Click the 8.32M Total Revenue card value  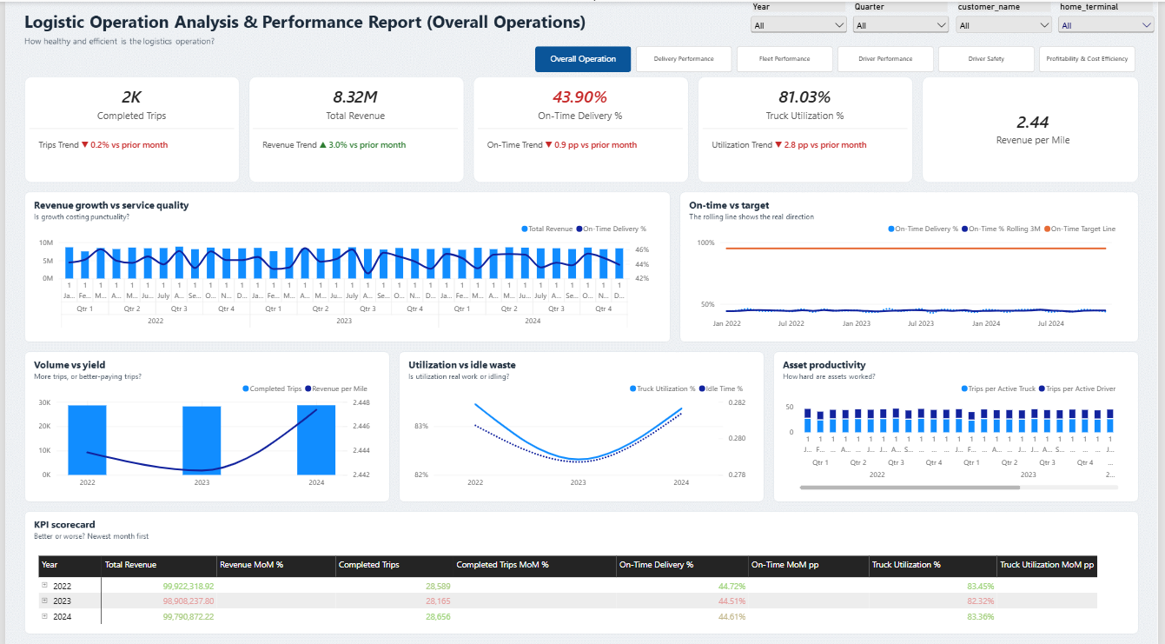(x=355, y=97)
